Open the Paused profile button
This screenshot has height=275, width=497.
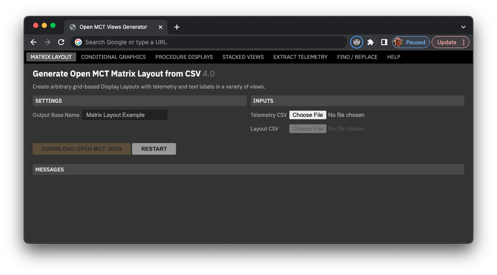click(x=411, y=42)
